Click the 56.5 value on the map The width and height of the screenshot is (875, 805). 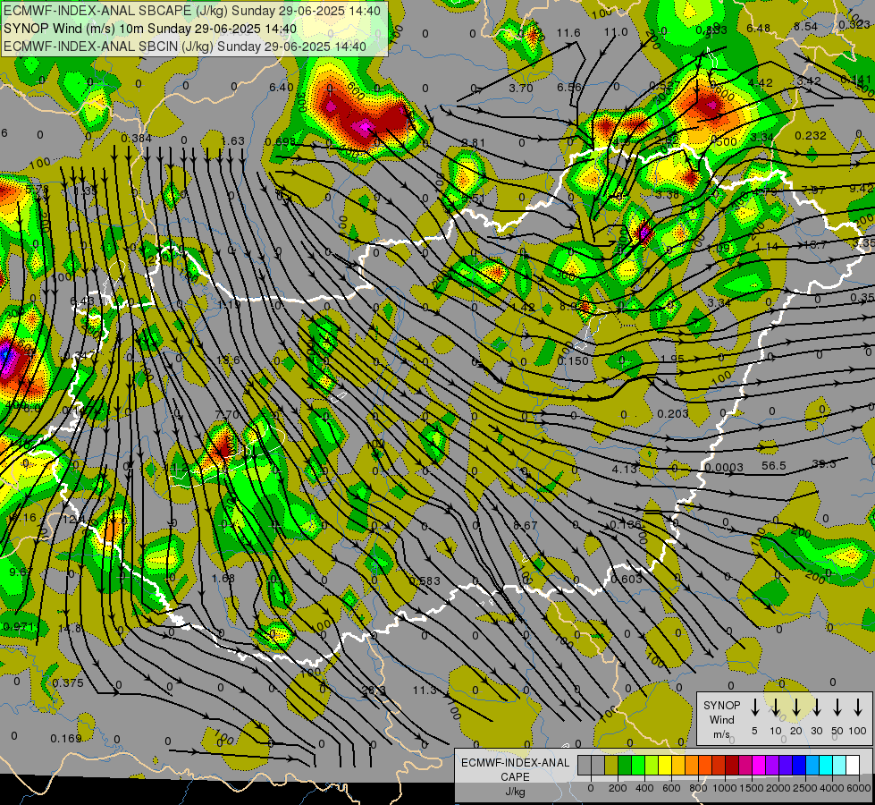pos(774,465)
